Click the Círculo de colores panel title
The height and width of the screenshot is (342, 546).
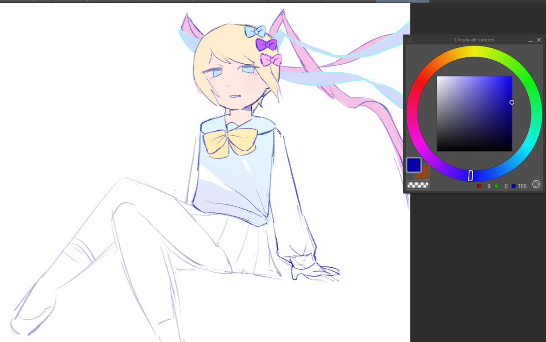click(474, 40)
